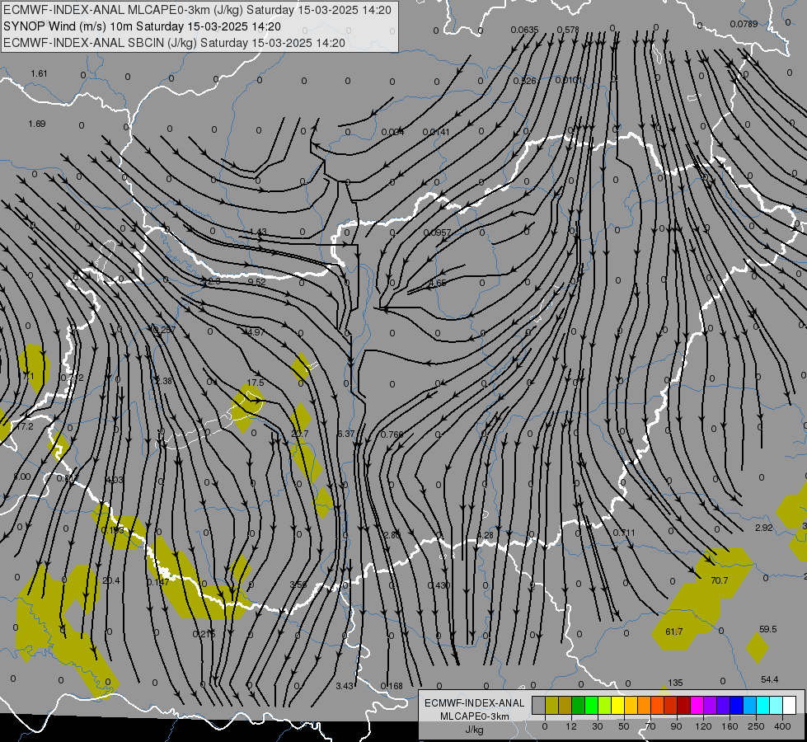Click the map value 9.52
Viewport: 807px width, 742px height.
(256, 282)
